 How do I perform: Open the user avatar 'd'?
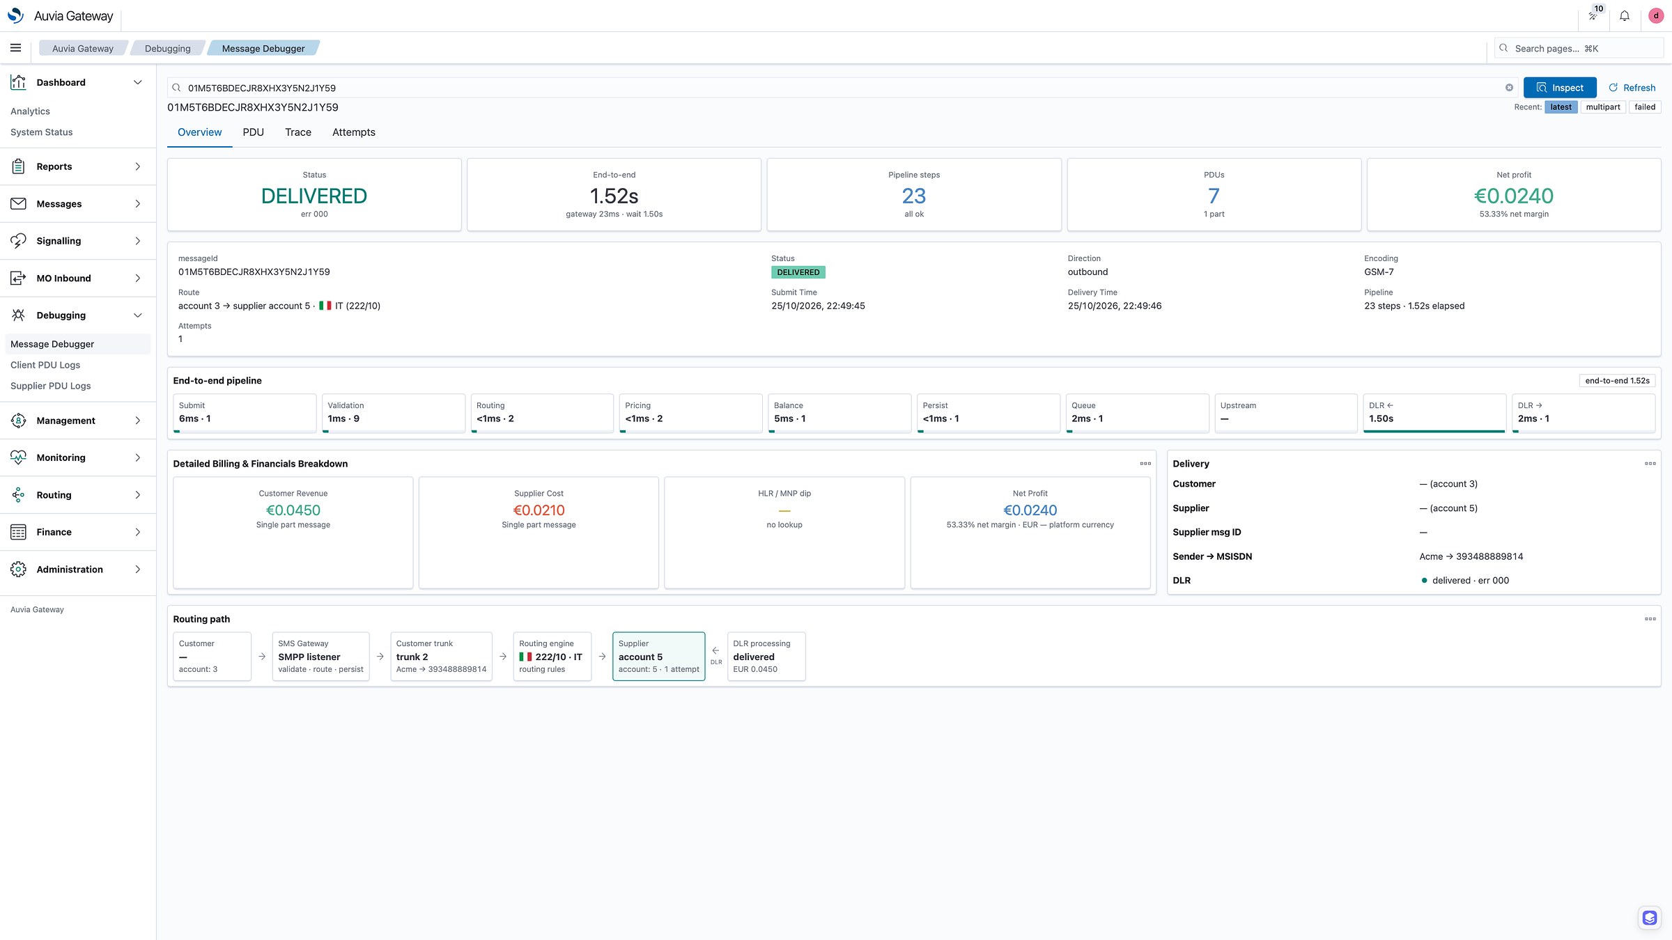tap(1656, 16)
